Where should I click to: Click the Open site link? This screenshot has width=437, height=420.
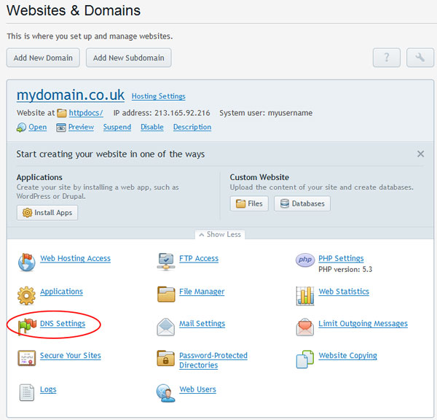[x=38, y=128]
